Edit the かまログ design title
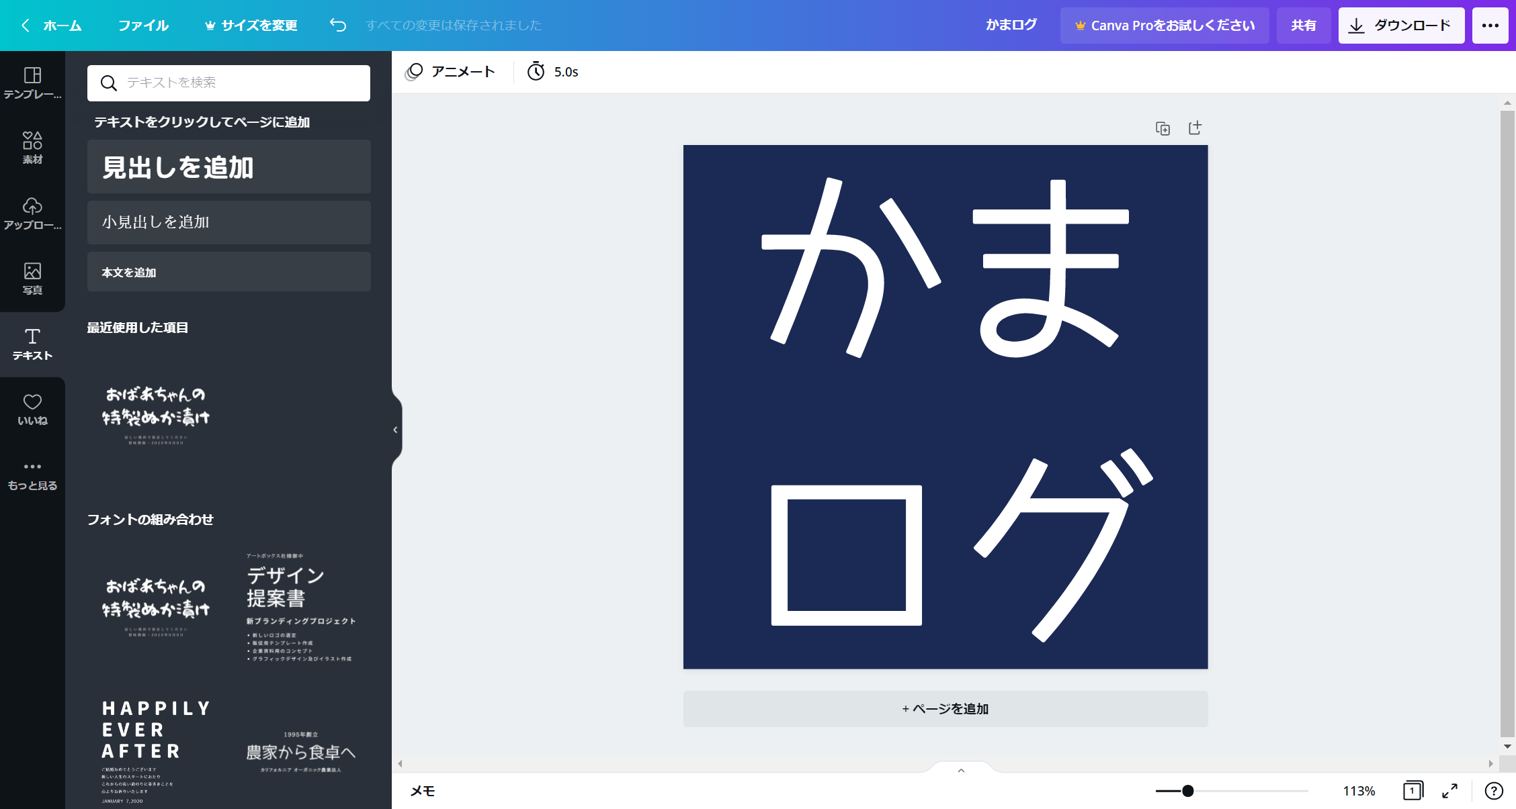The height and width of the screenshot is (809, 1516). [1011, 25]
